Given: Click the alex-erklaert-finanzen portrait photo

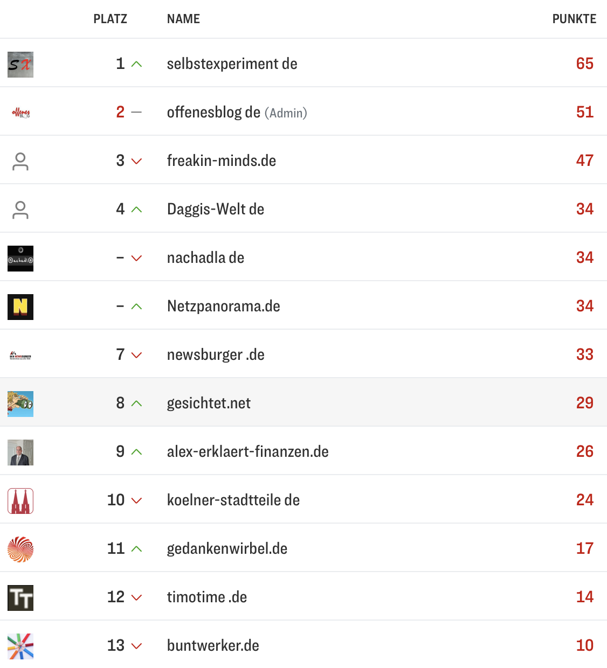Looking at the screenshot, I should (x=20, y=453).
